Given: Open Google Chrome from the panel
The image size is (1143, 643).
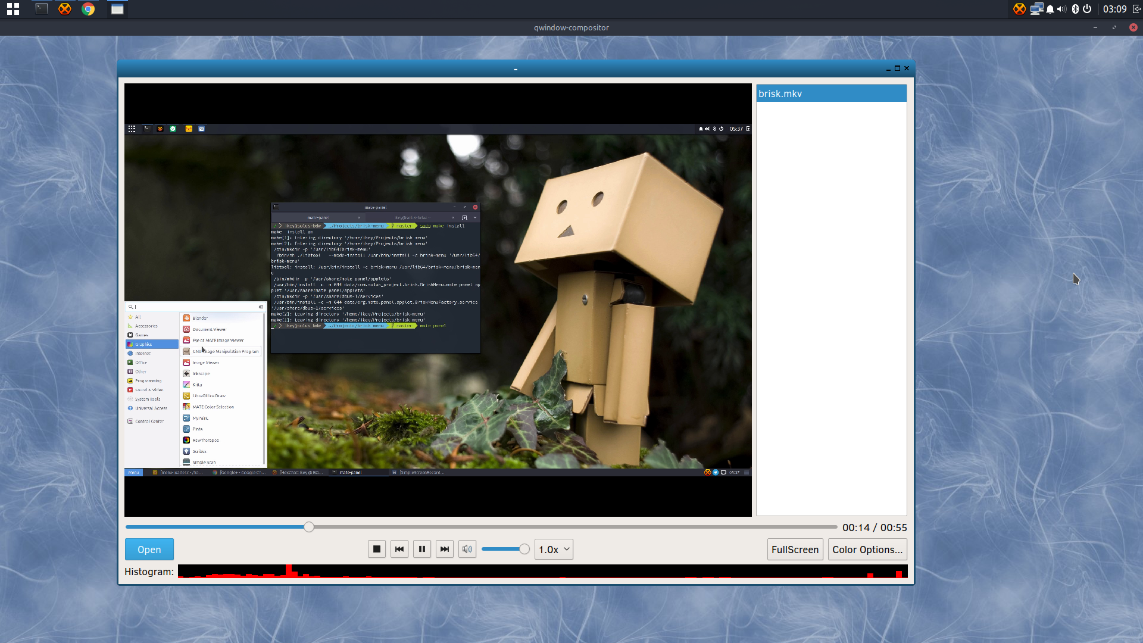Looking at the screenshot, I should tap(88, 9).
